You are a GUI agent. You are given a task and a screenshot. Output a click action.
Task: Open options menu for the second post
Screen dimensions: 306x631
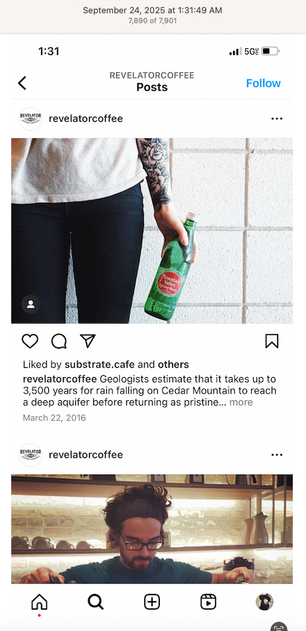[x=277, y=455]
